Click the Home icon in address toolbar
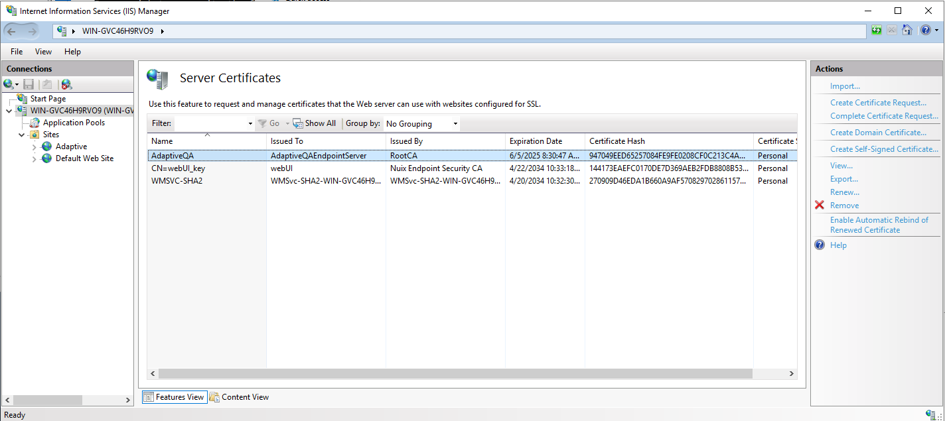 click(x=907, y=30)
